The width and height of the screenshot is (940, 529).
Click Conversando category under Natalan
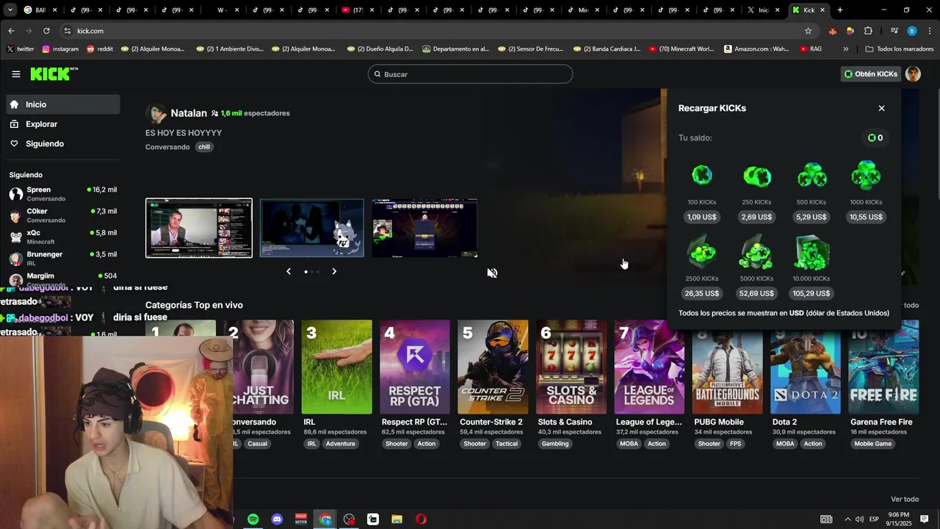point(167,147)
